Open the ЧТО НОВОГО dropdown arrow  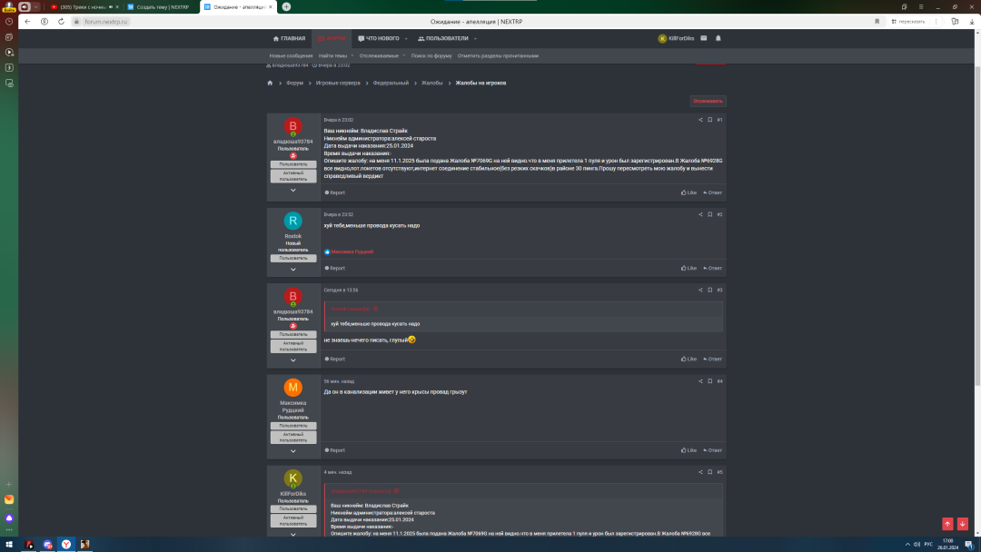tap(406, 39)
